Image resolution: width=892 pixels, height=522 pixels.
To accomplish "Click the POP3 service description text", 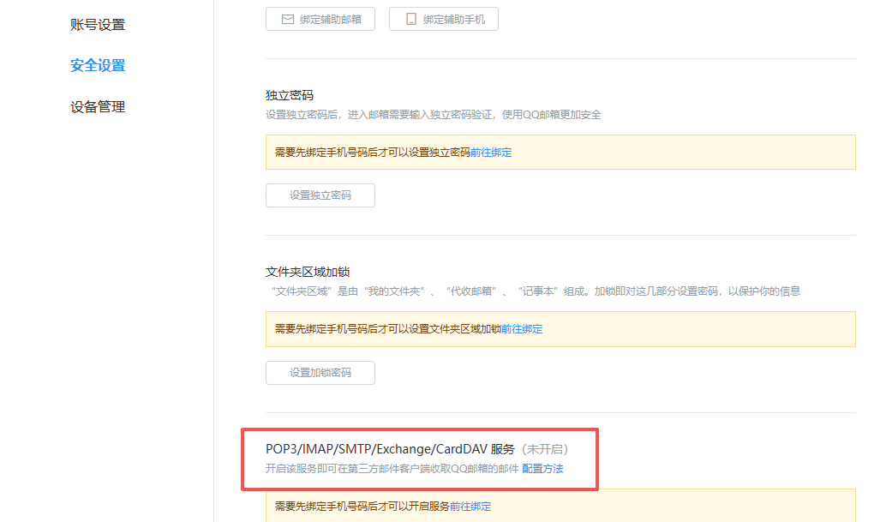I will [392, 469].
